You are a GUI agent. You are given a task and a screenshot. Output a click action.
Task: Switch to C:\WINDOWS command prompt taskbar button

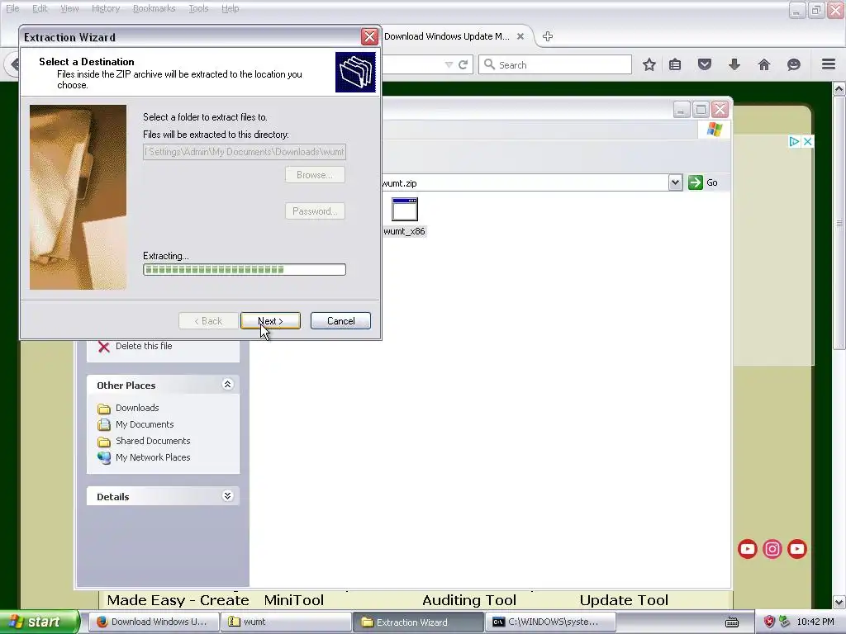point(550,622)
